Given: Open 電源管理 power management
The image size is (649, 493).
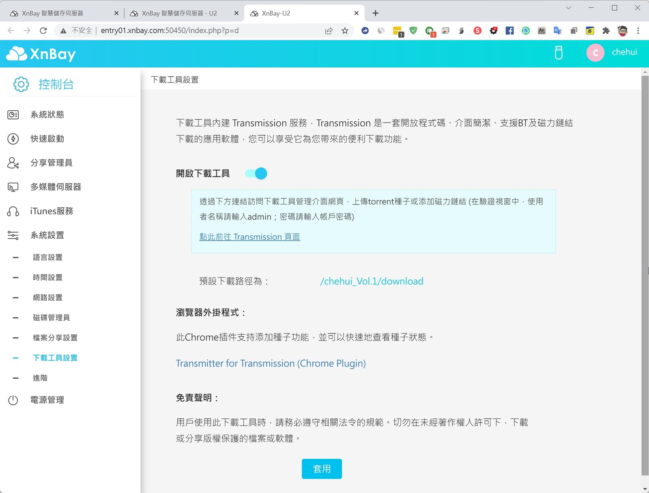Looking at the screenshot, I should 47,400.
